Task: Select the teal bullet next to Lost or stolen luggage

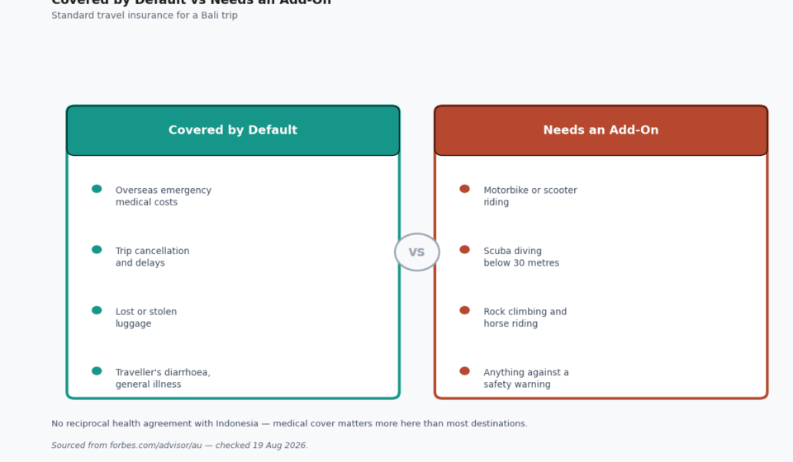Action: coord(97,310)
